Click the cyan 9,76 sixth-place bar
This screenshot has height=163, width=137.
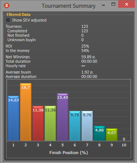(75, 126)
